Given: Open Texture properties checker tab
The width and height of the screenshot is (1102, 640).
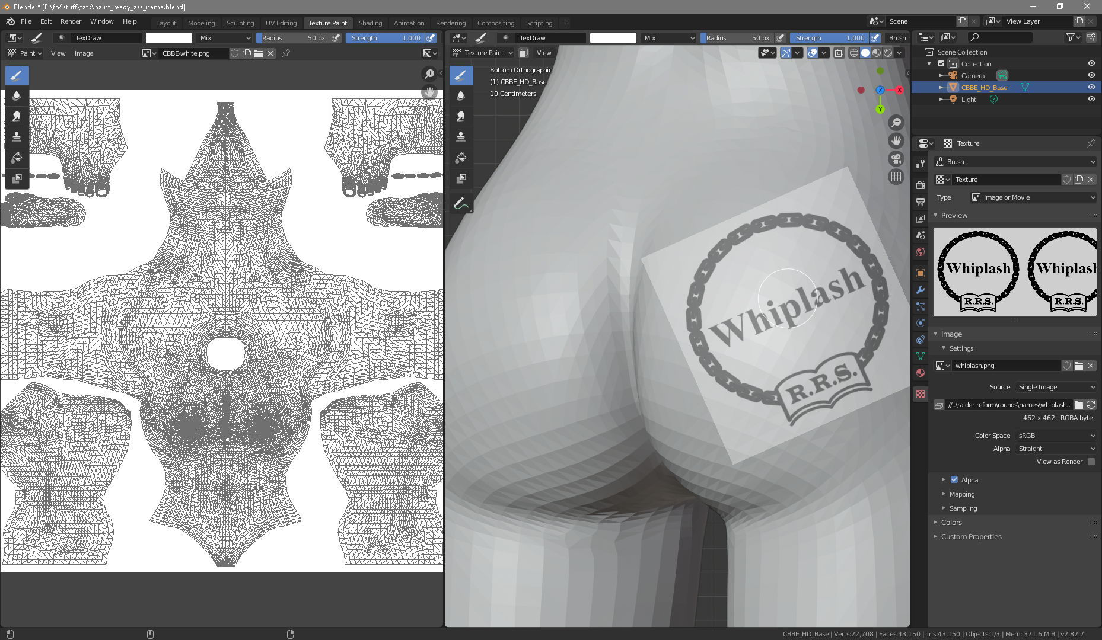Looking at the screenshot, I should (921, 394).
